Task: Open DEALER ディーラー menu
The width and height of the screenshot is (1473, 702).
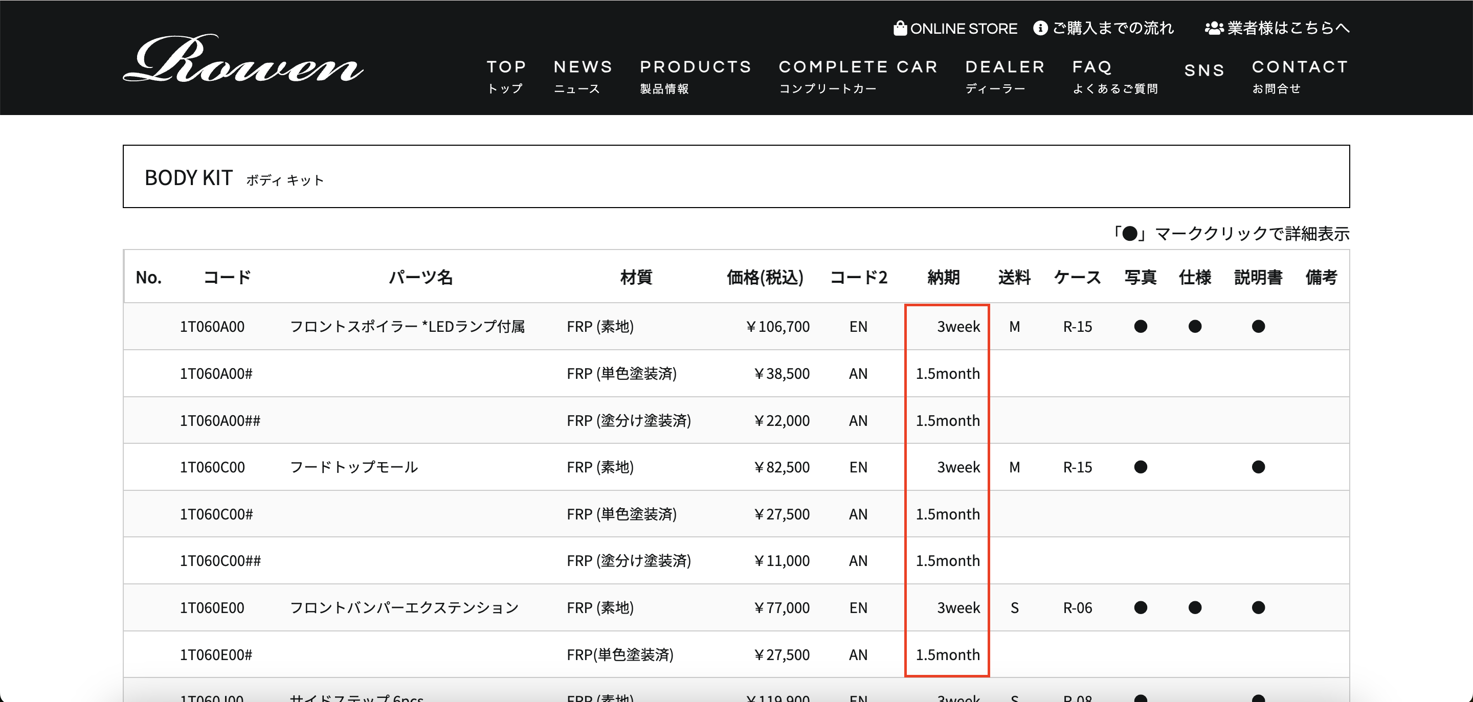Action: tap(1005, 77)
